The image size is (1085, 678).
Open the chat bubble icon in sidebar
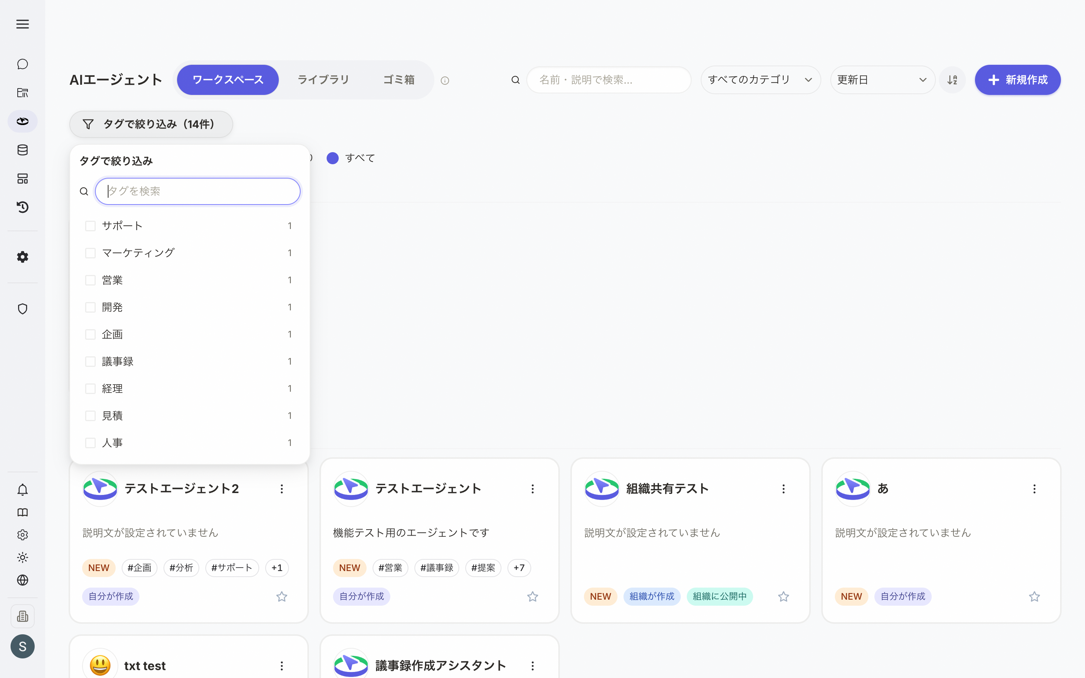pos(23,64)
